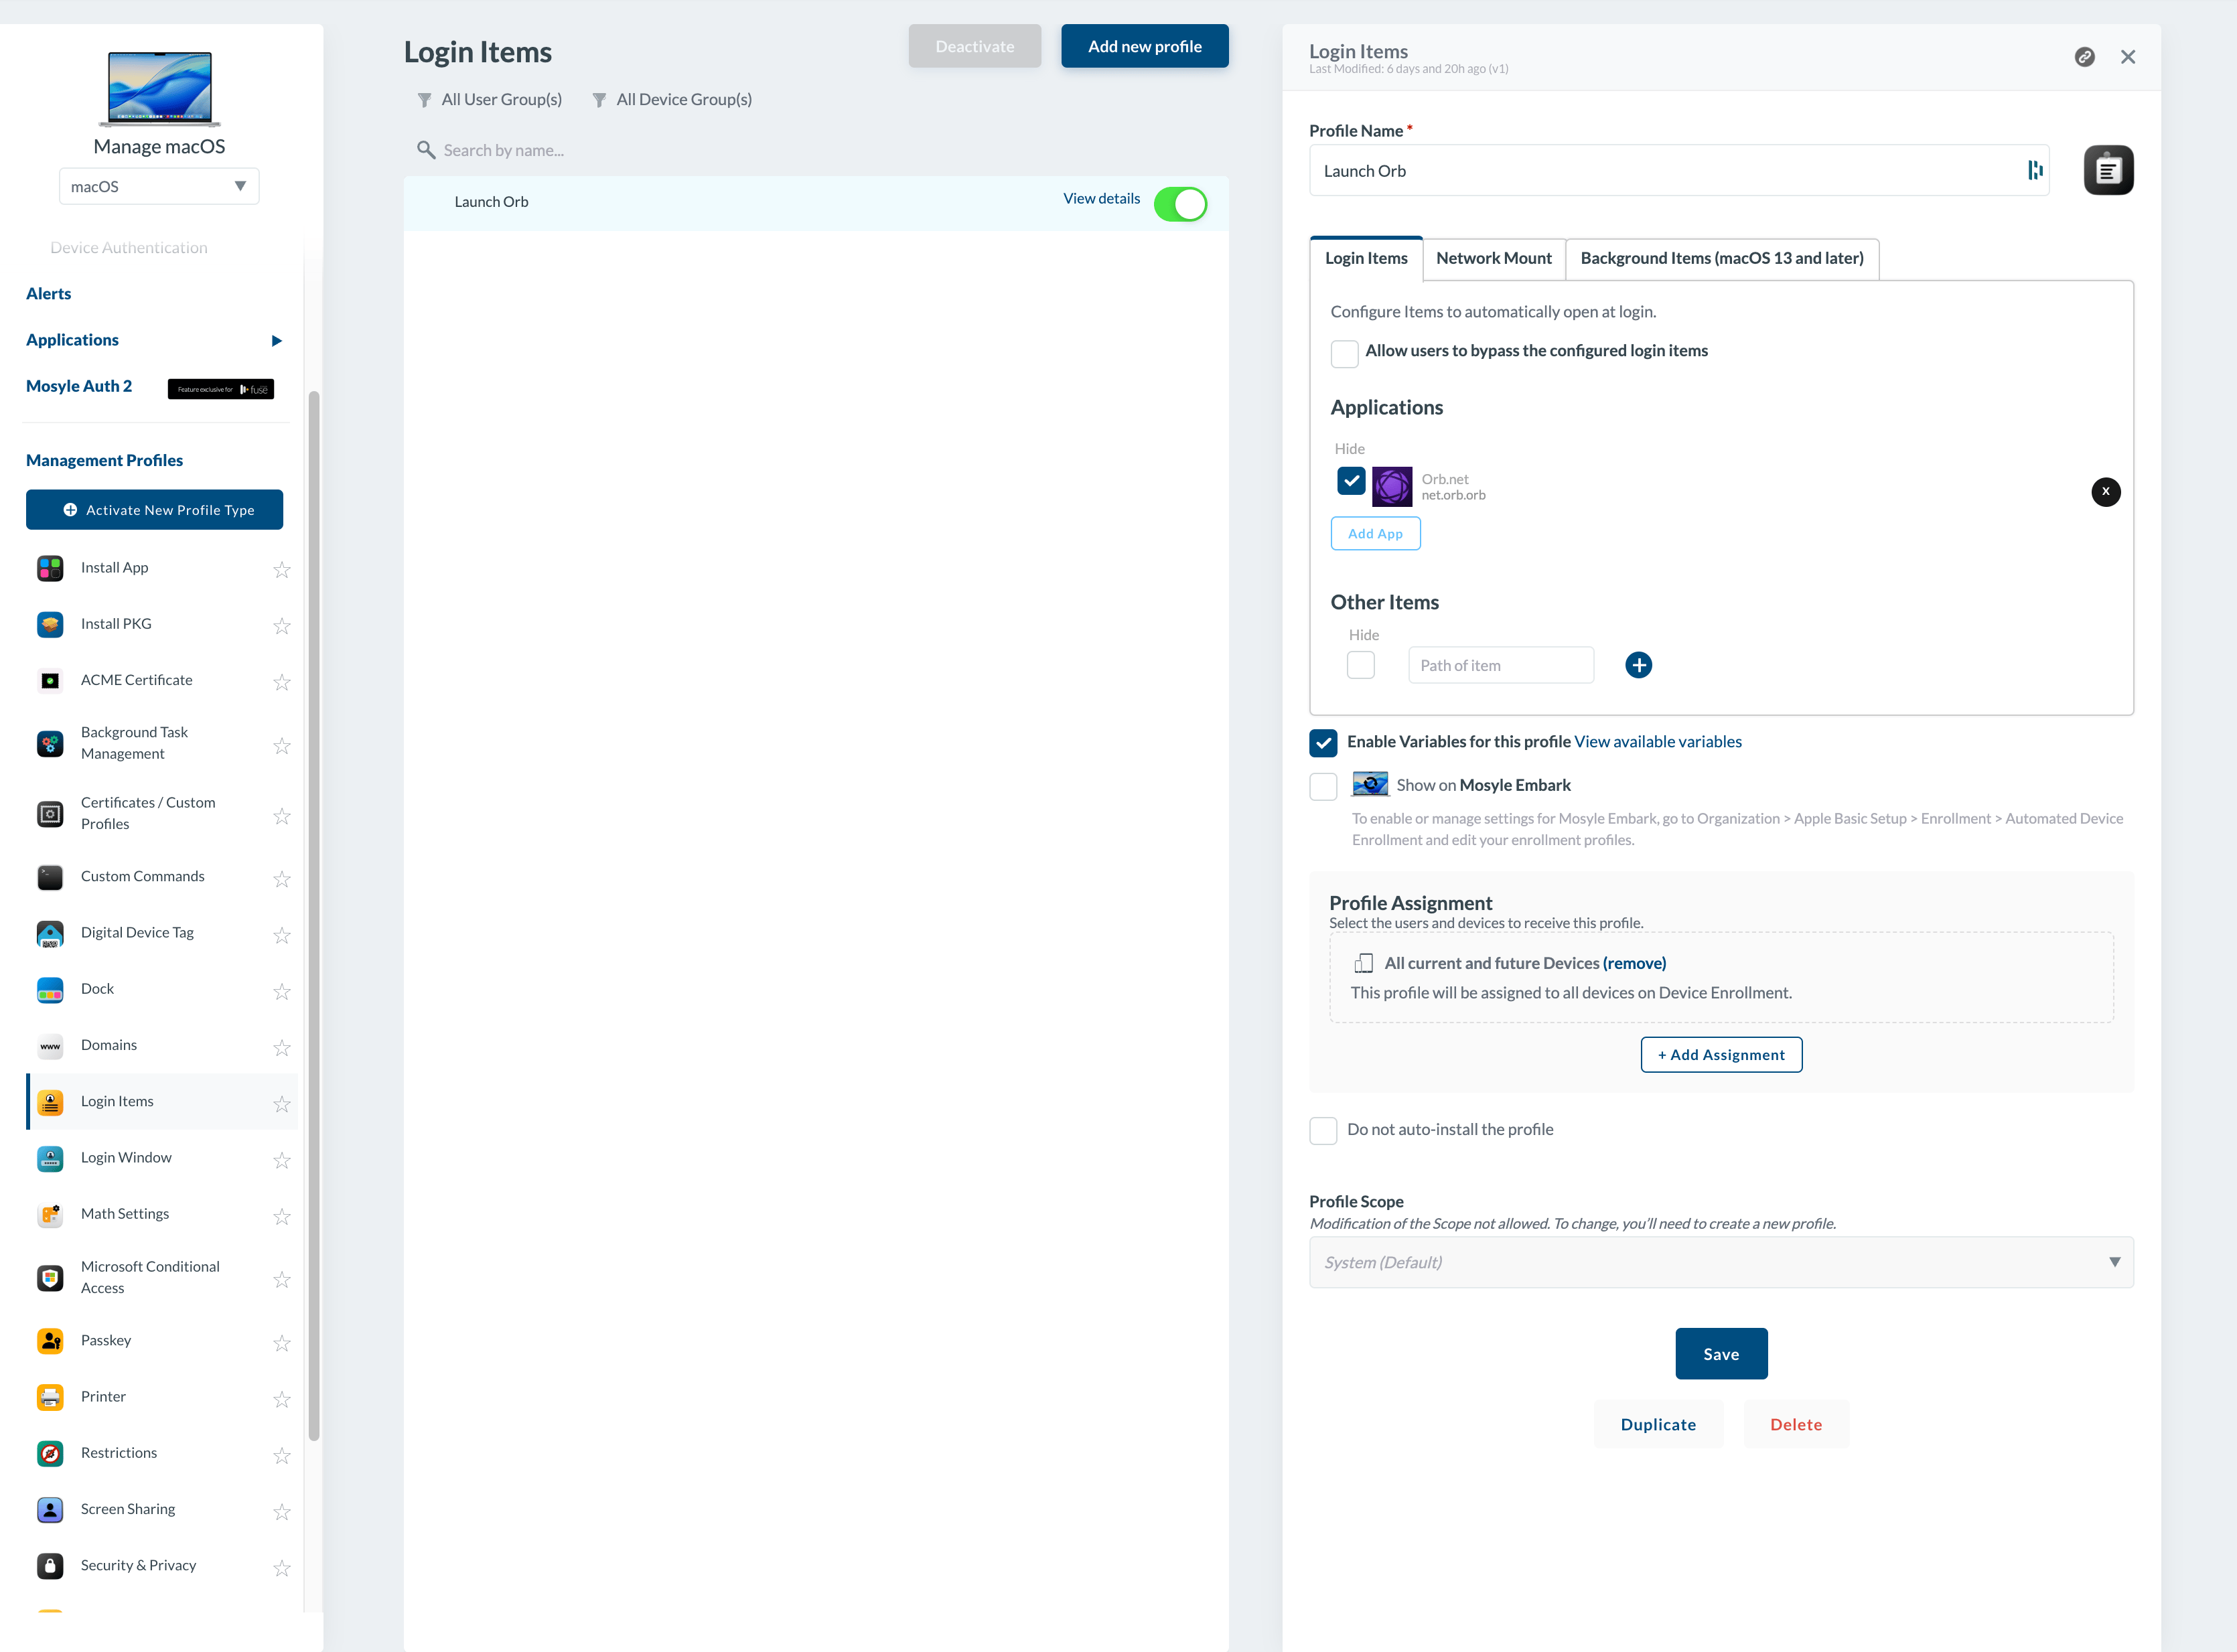Click the link icon in the profile header
Screen dimensions: 2237x1652
coord(2084,57)
